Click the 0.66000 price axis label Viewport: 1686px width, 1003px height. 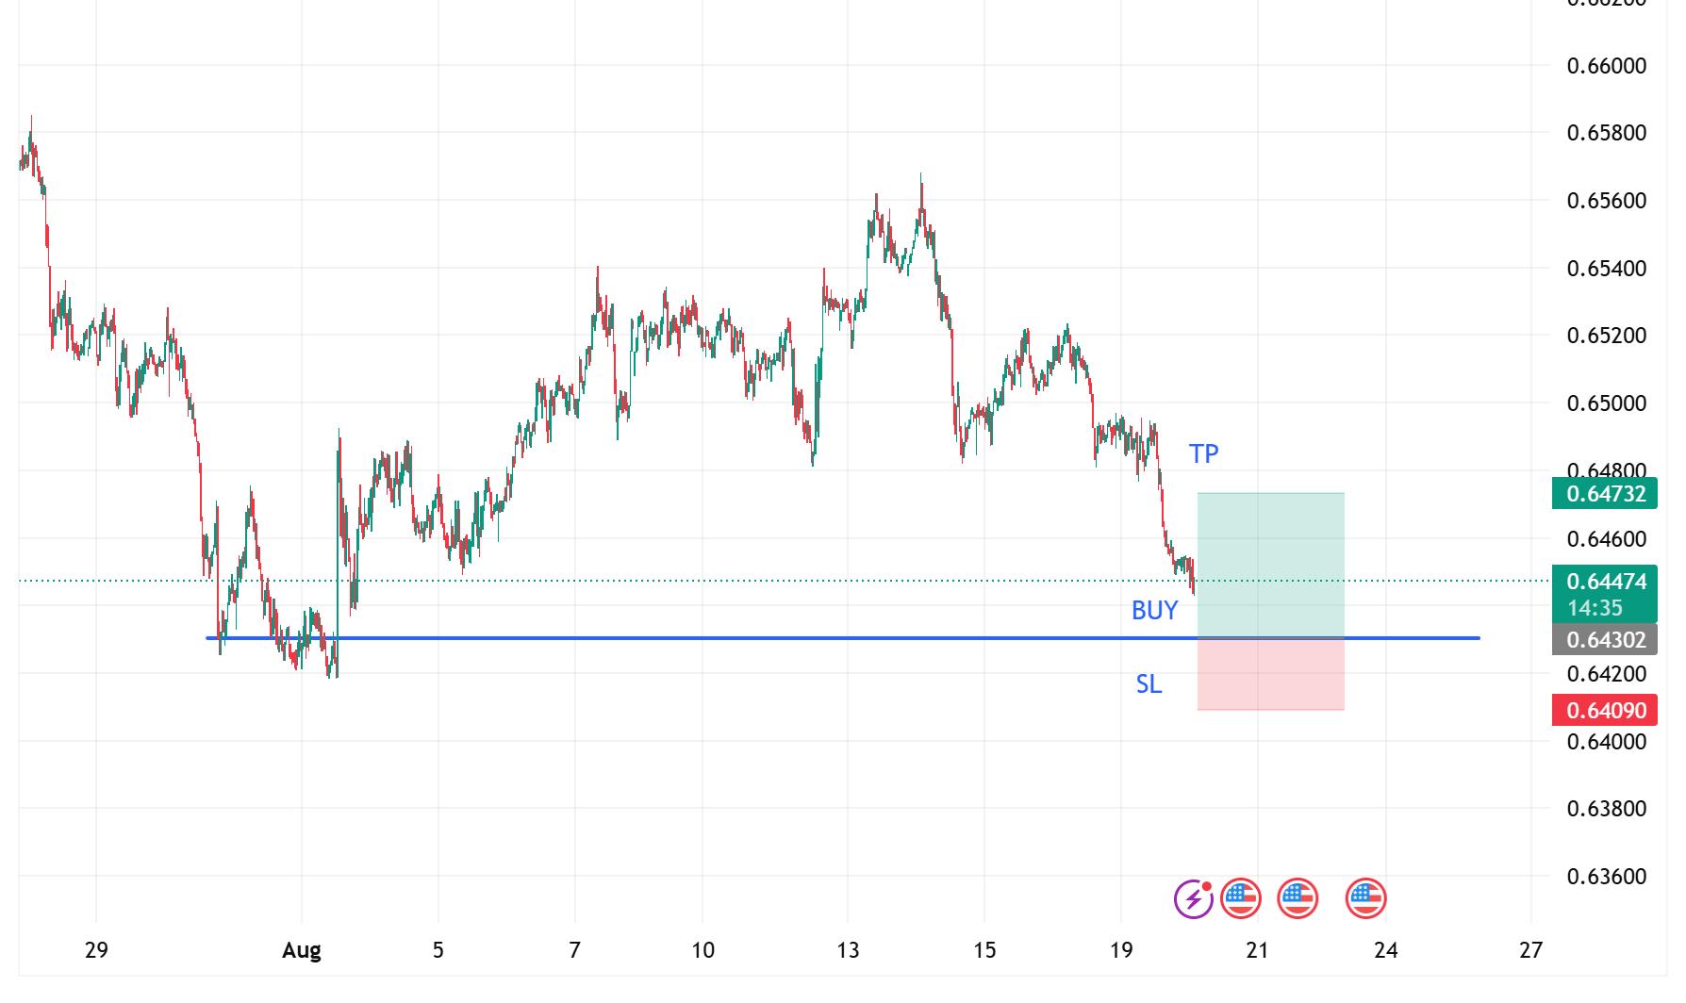click(x=1606, y=66)
